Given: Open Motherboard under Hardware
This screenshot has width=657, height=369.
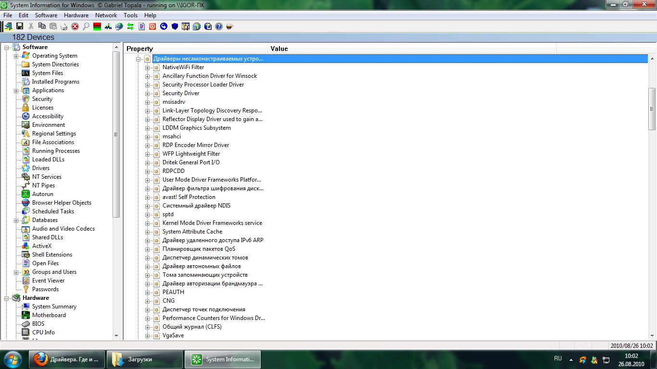Looking at the screenshot, I should pos(49,315).
